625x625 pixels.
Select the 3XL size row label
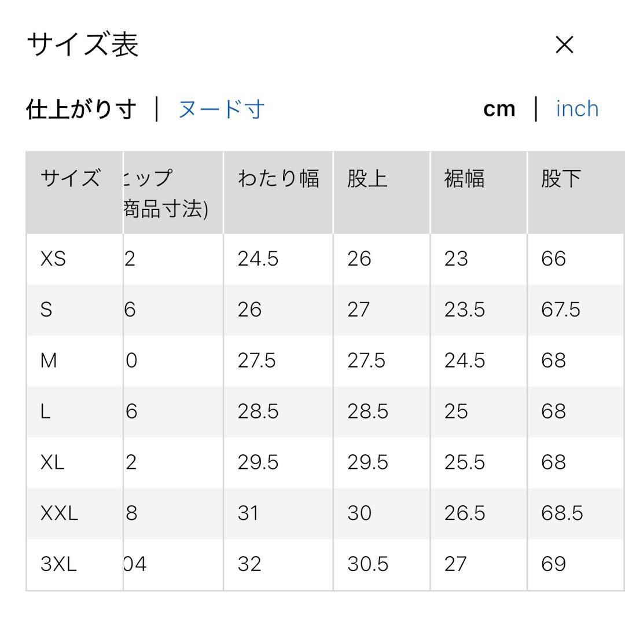[x=58, y=564]
